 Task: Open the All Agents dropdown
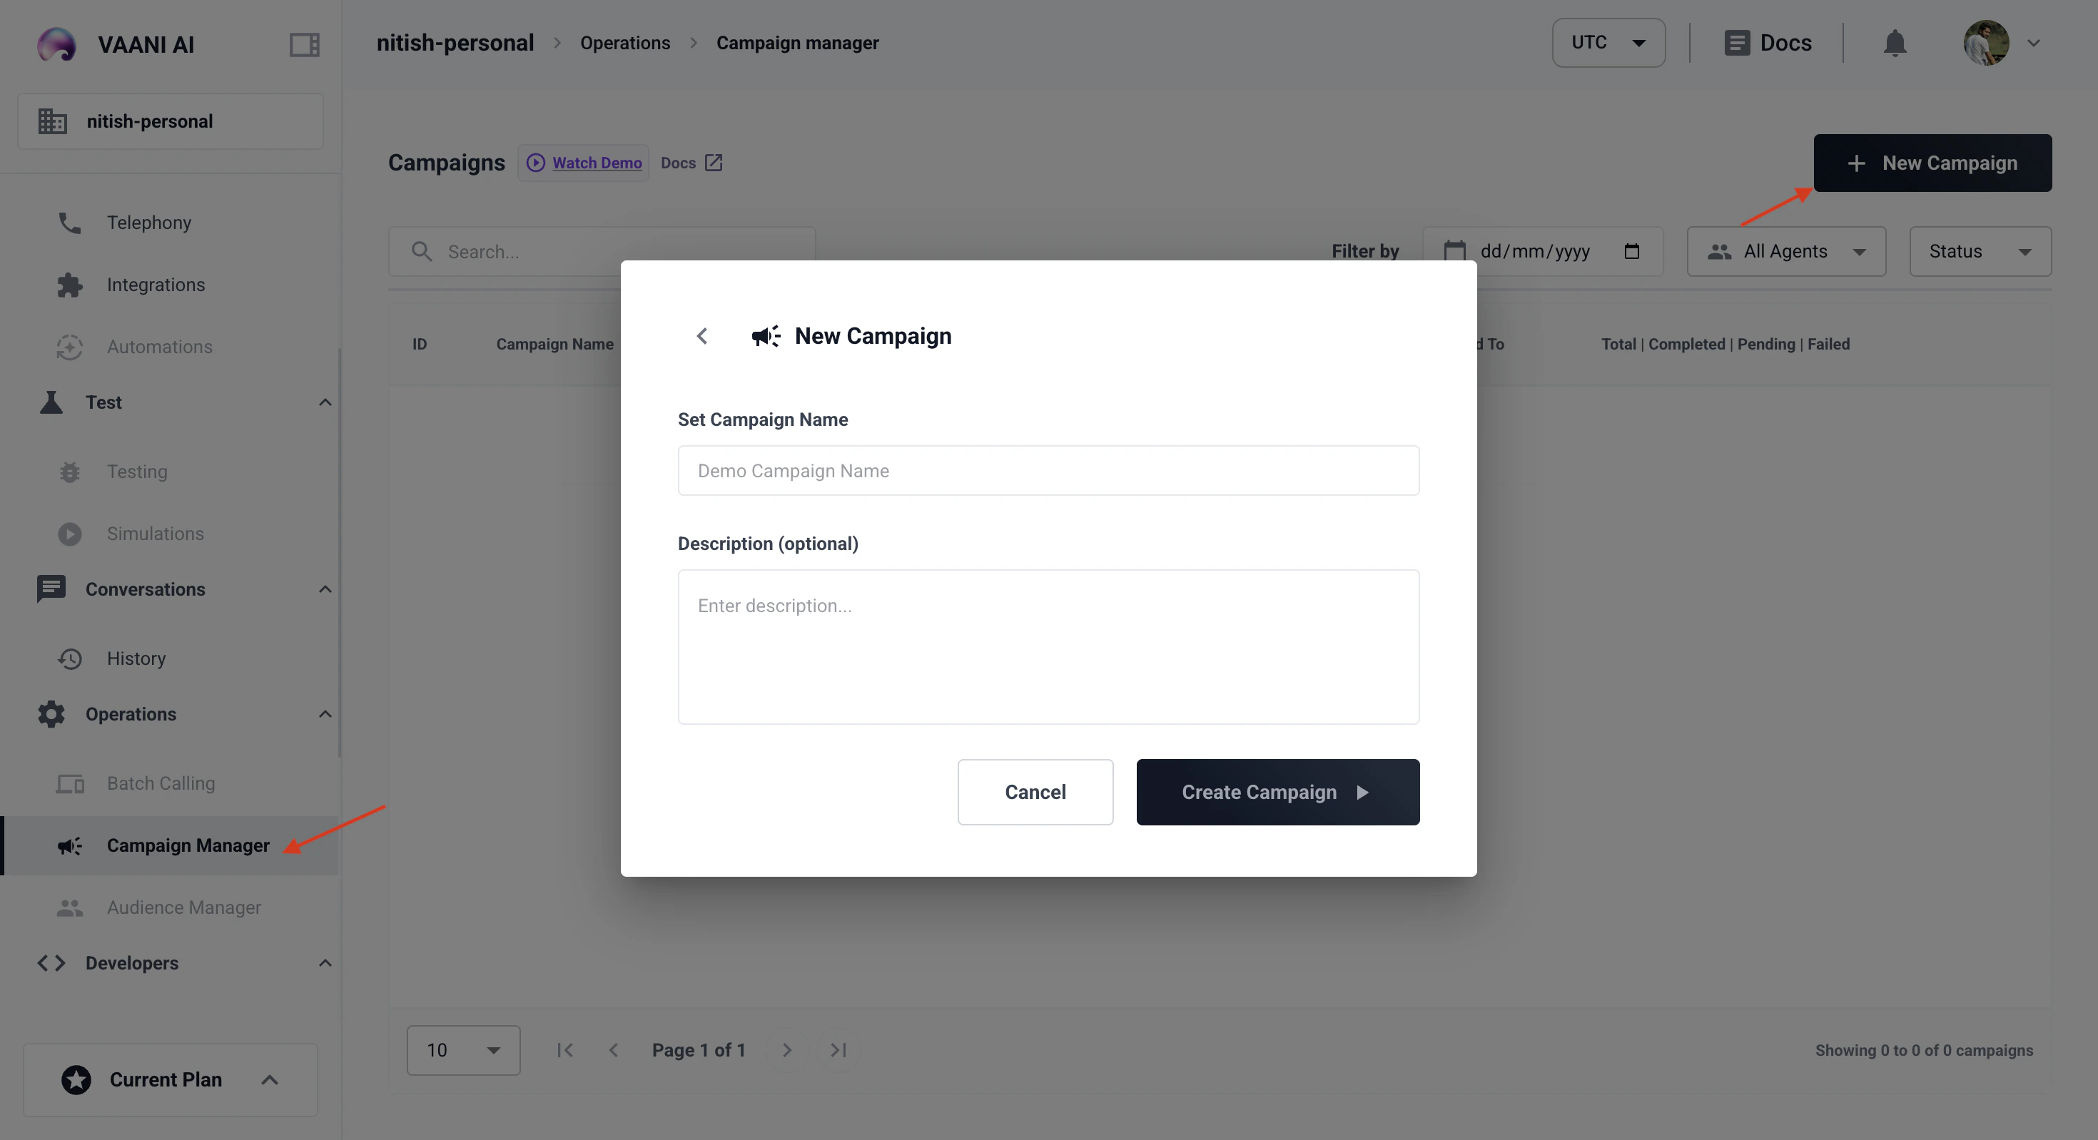(1786, 251)
